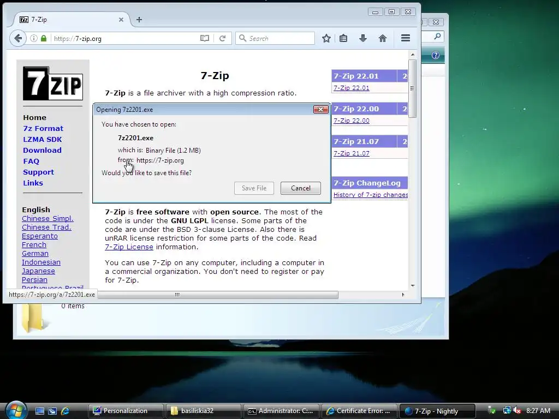Image resolution: width=559 pixels, height=419 pixels.
Task: Click the search magnifier in background window
Action: (437, 36)
